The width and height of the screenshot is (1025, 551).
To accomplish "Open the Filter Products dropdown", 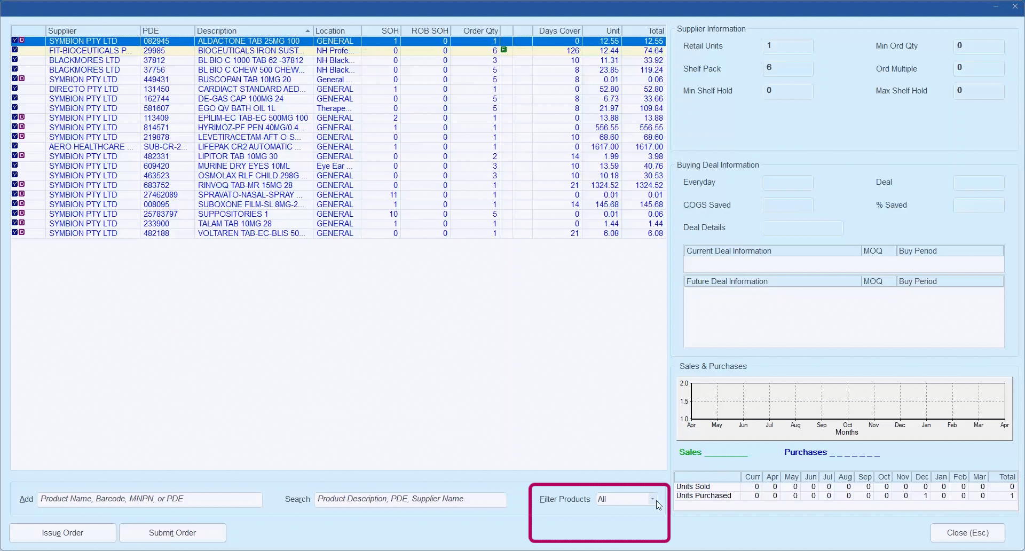I will 652,499.
